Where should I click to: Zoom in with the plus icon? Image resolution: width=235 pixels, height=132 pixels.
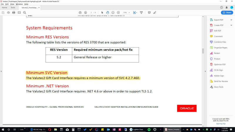point(118,13)
